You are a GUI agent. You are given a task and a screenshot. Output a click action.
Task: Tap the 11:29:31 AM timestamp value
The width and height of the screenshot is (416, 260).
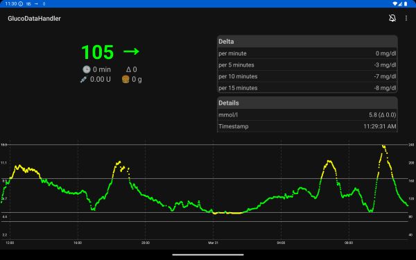coord(380,126)
